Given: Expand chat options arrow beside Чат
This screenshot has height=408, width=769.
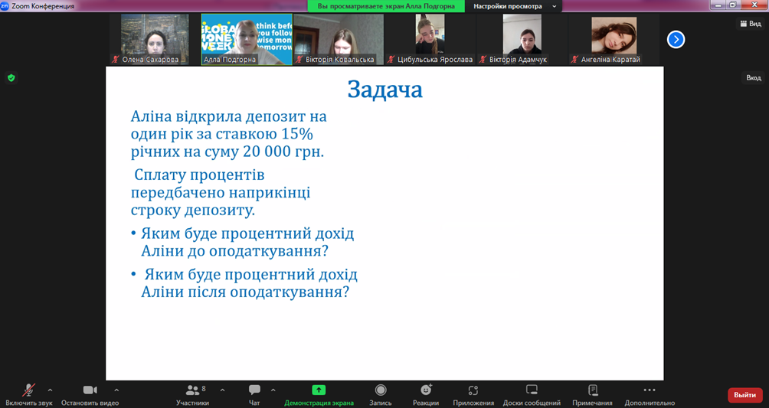Looking at the screenshot, I should point(273,390).
